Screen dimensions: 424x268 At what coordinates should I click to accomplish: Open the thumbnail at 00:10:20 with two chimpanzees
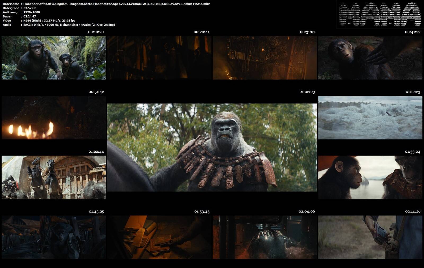[54, 58]
